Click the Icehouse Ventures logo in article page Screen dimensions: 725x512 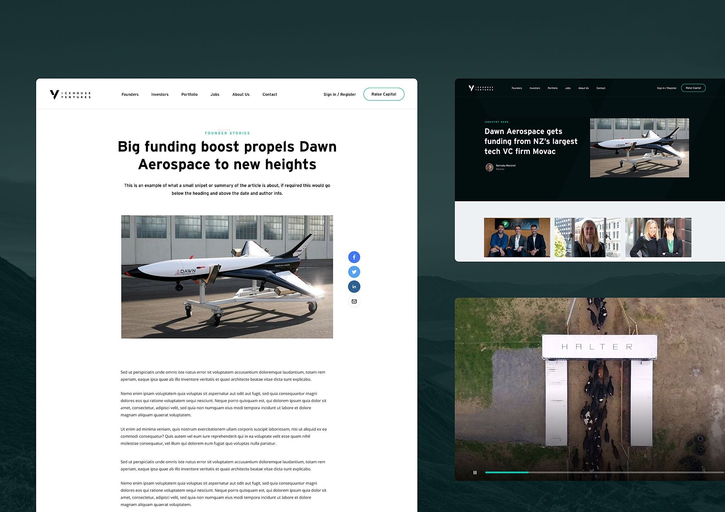[x=70, y=95]
